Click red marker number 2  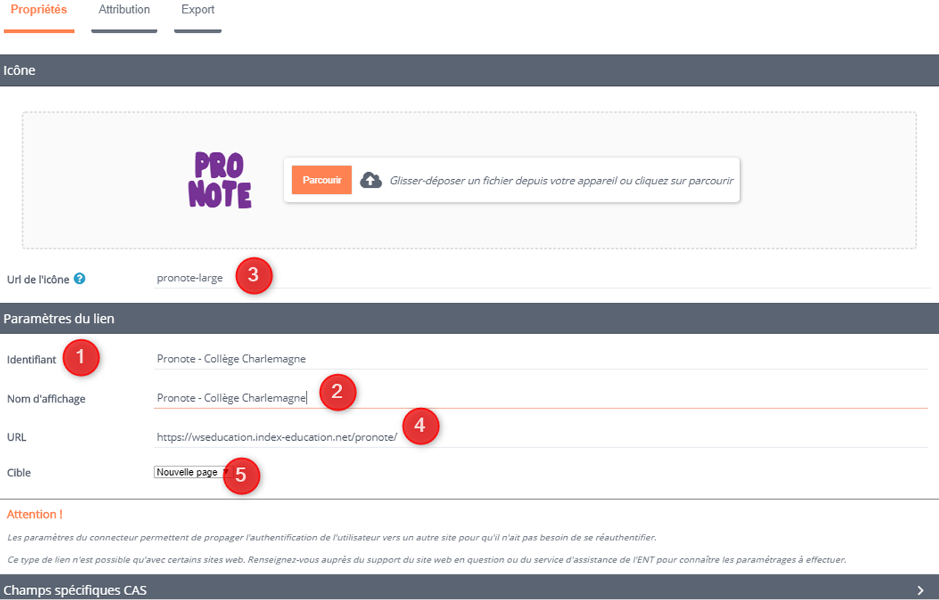click(x=337, y=392)
